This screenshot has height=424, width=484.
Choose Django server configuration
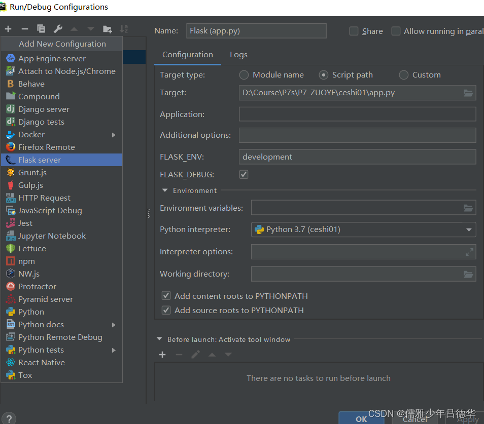coord(62,109)
